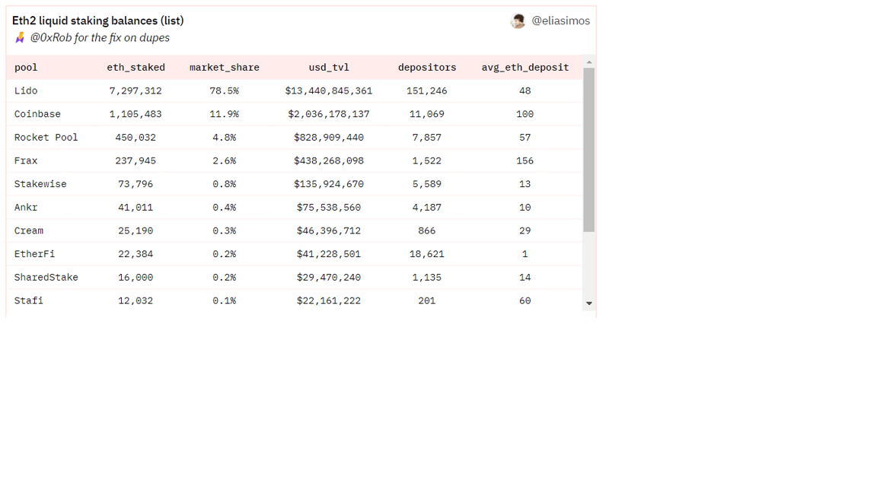The height and width of the screenshot is (493, 877).
Task: Sort by the avg_eth_deposit column header
Action: (525, 68)
